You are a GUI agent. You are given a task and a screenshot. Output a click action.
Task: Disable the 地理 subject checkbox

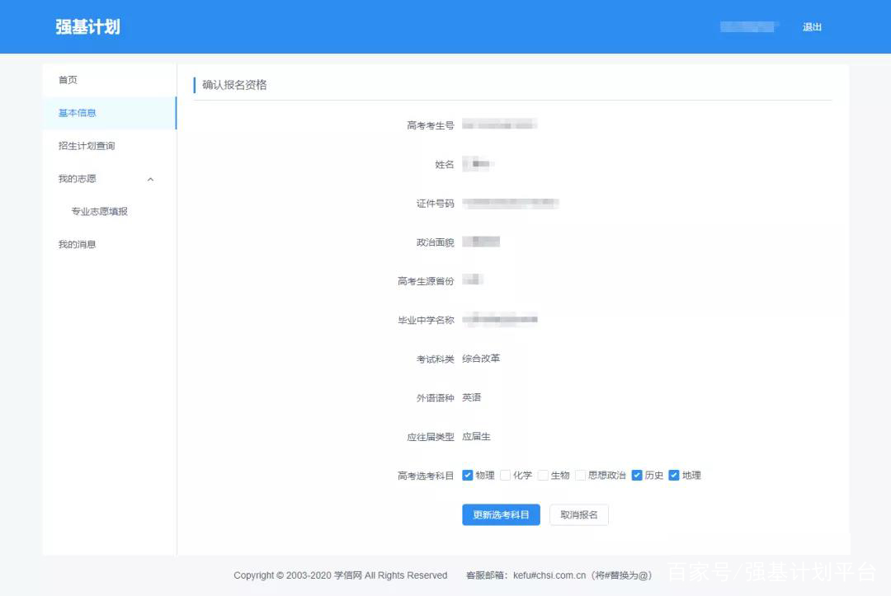tap(674, 475)
